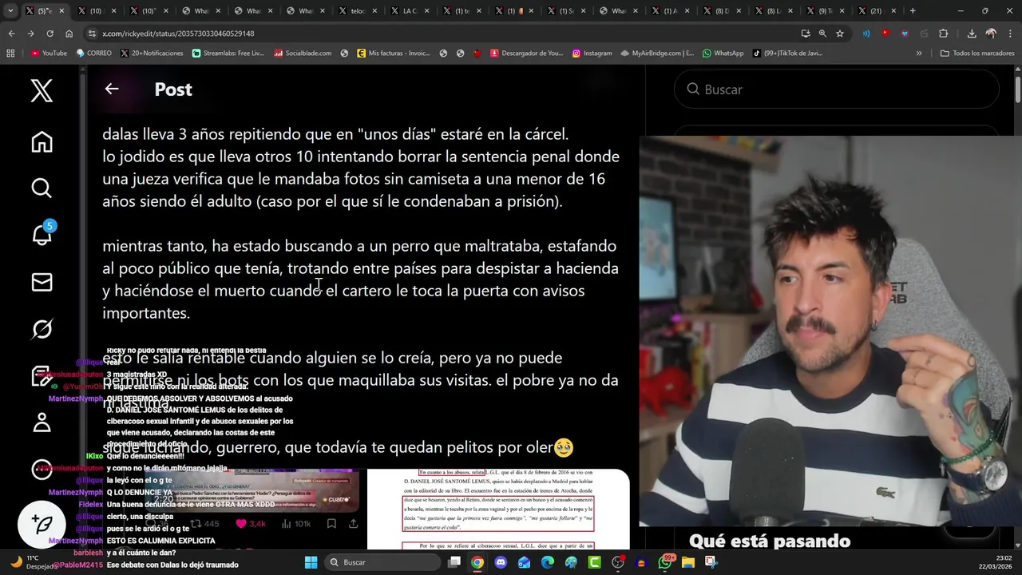Open the browser downloads icon
The image size is (1022, 575).
click(972, 34)
